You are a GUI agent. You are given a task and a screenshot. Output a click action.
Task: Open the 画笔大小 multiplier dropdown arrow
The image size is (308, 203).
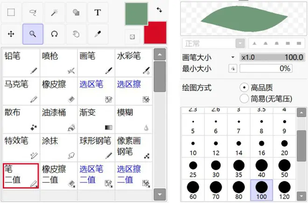click(x=233, y=57)
